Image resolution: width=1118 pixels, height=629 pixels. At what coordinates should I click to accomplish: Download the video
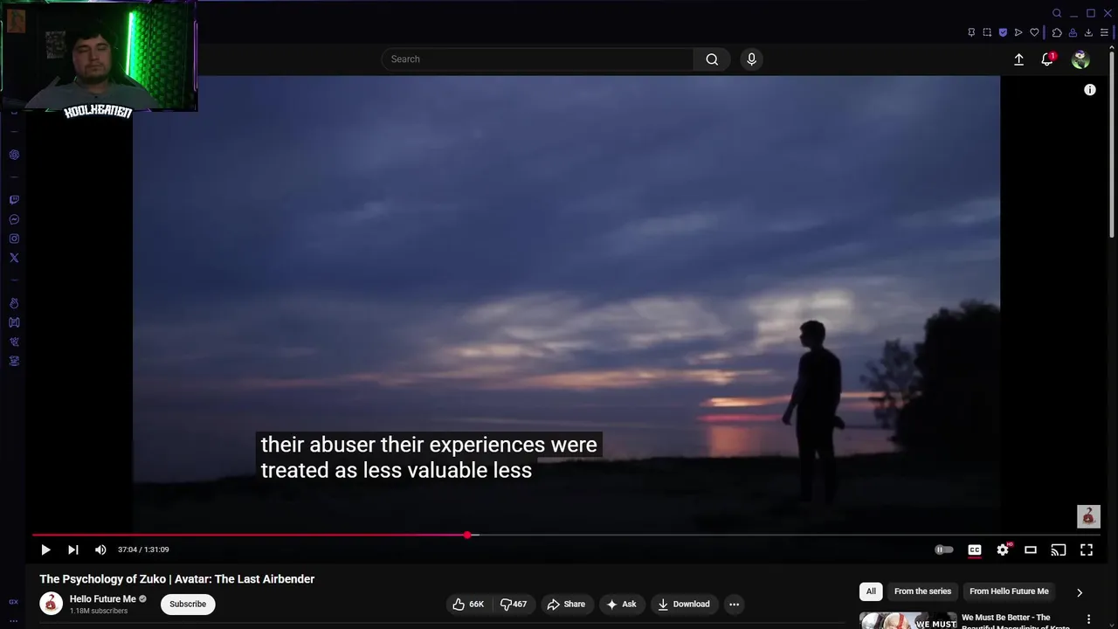(684, 604)
